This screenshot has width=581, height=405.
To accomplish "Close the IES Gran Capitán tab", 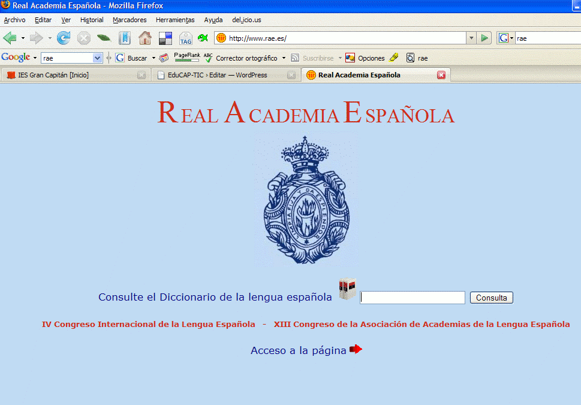I will [x=141, y=75].
